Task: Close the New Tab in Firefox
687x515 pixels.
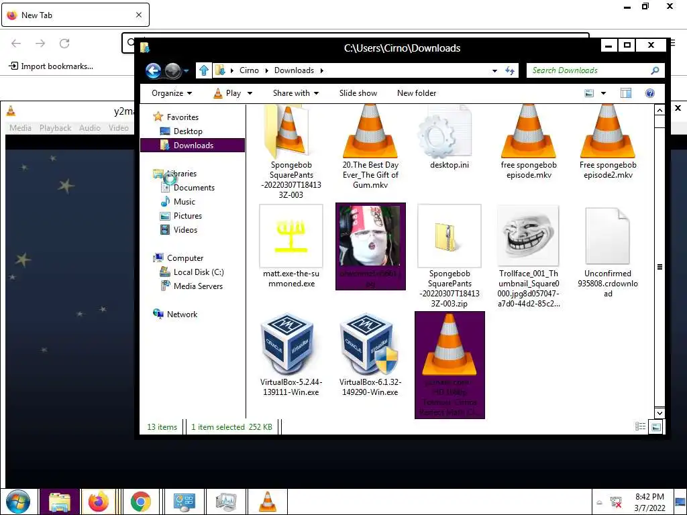Action: (x=138, y=15)
